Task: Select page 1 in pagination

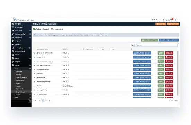Action: (43, 100)
